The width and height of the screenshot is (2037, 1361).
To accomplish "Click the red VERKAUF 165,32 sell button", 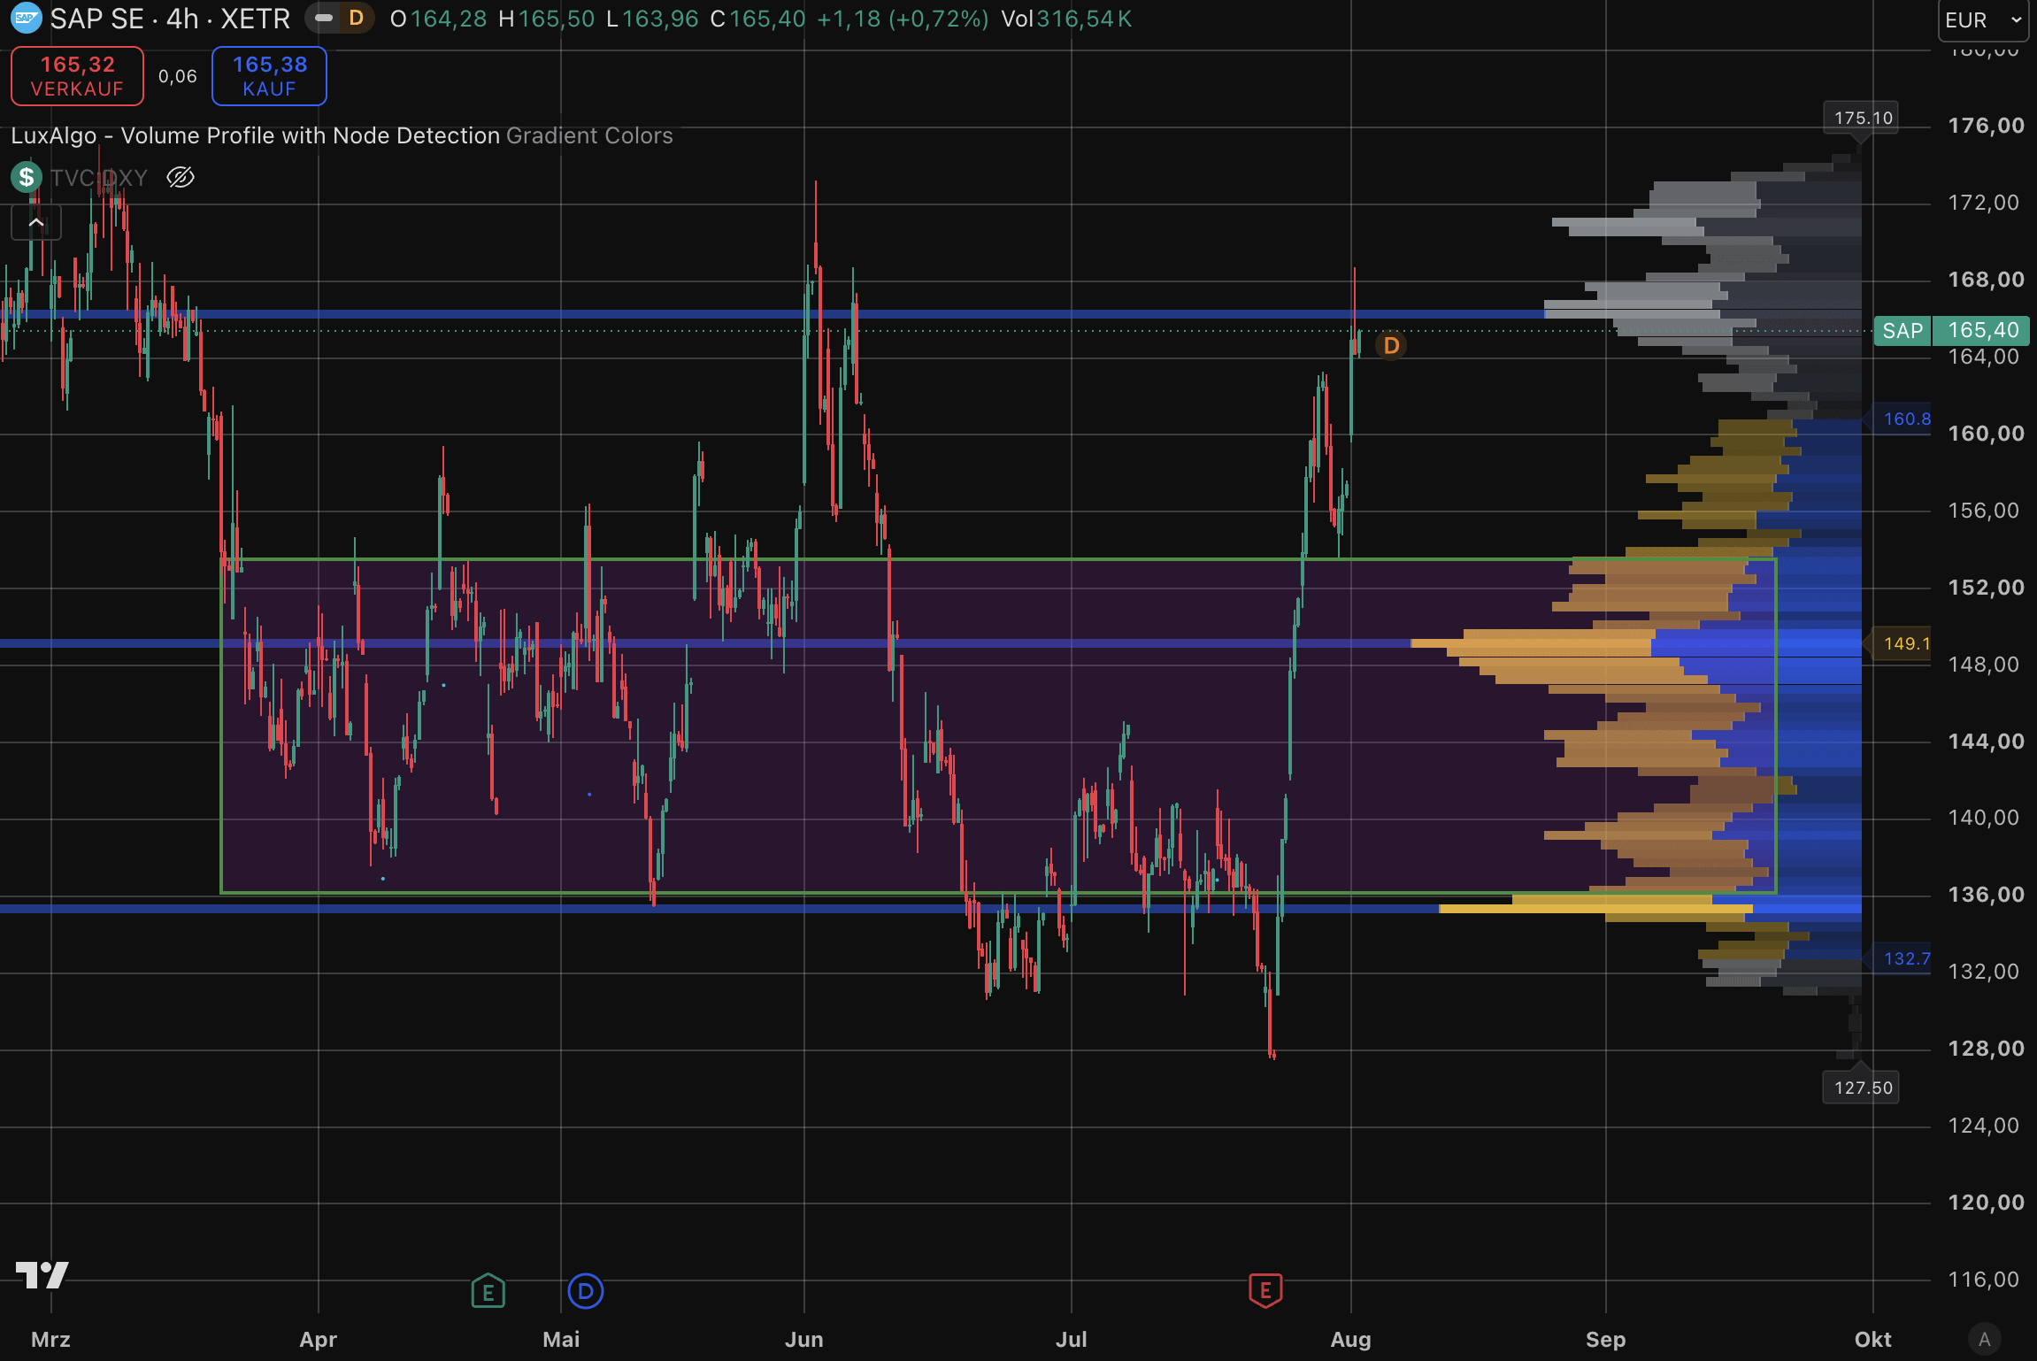I will 77,76.
